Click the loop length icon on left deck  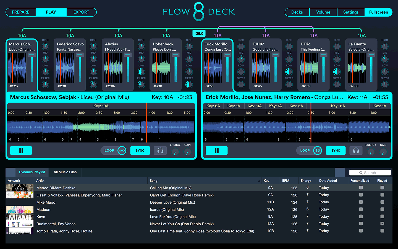[122, 151]
